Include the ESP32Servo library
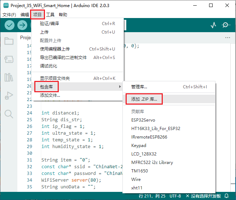The height and width of the screenshot is (200, 236). click(143, 120)
